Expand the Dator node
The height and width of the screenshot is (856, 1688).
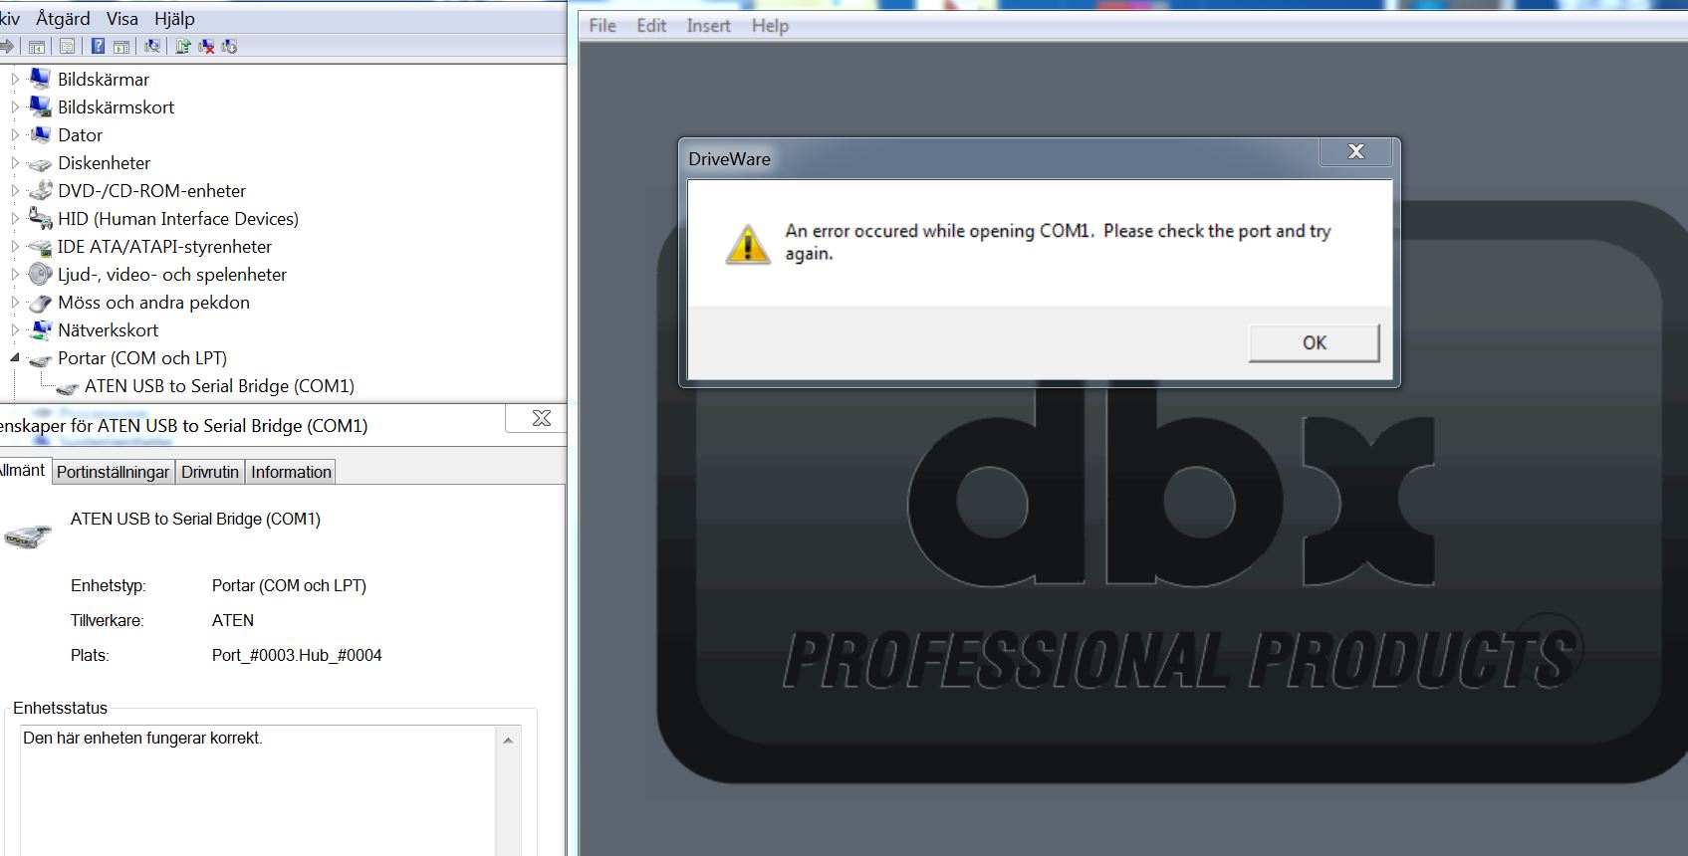tap(15, 134)
